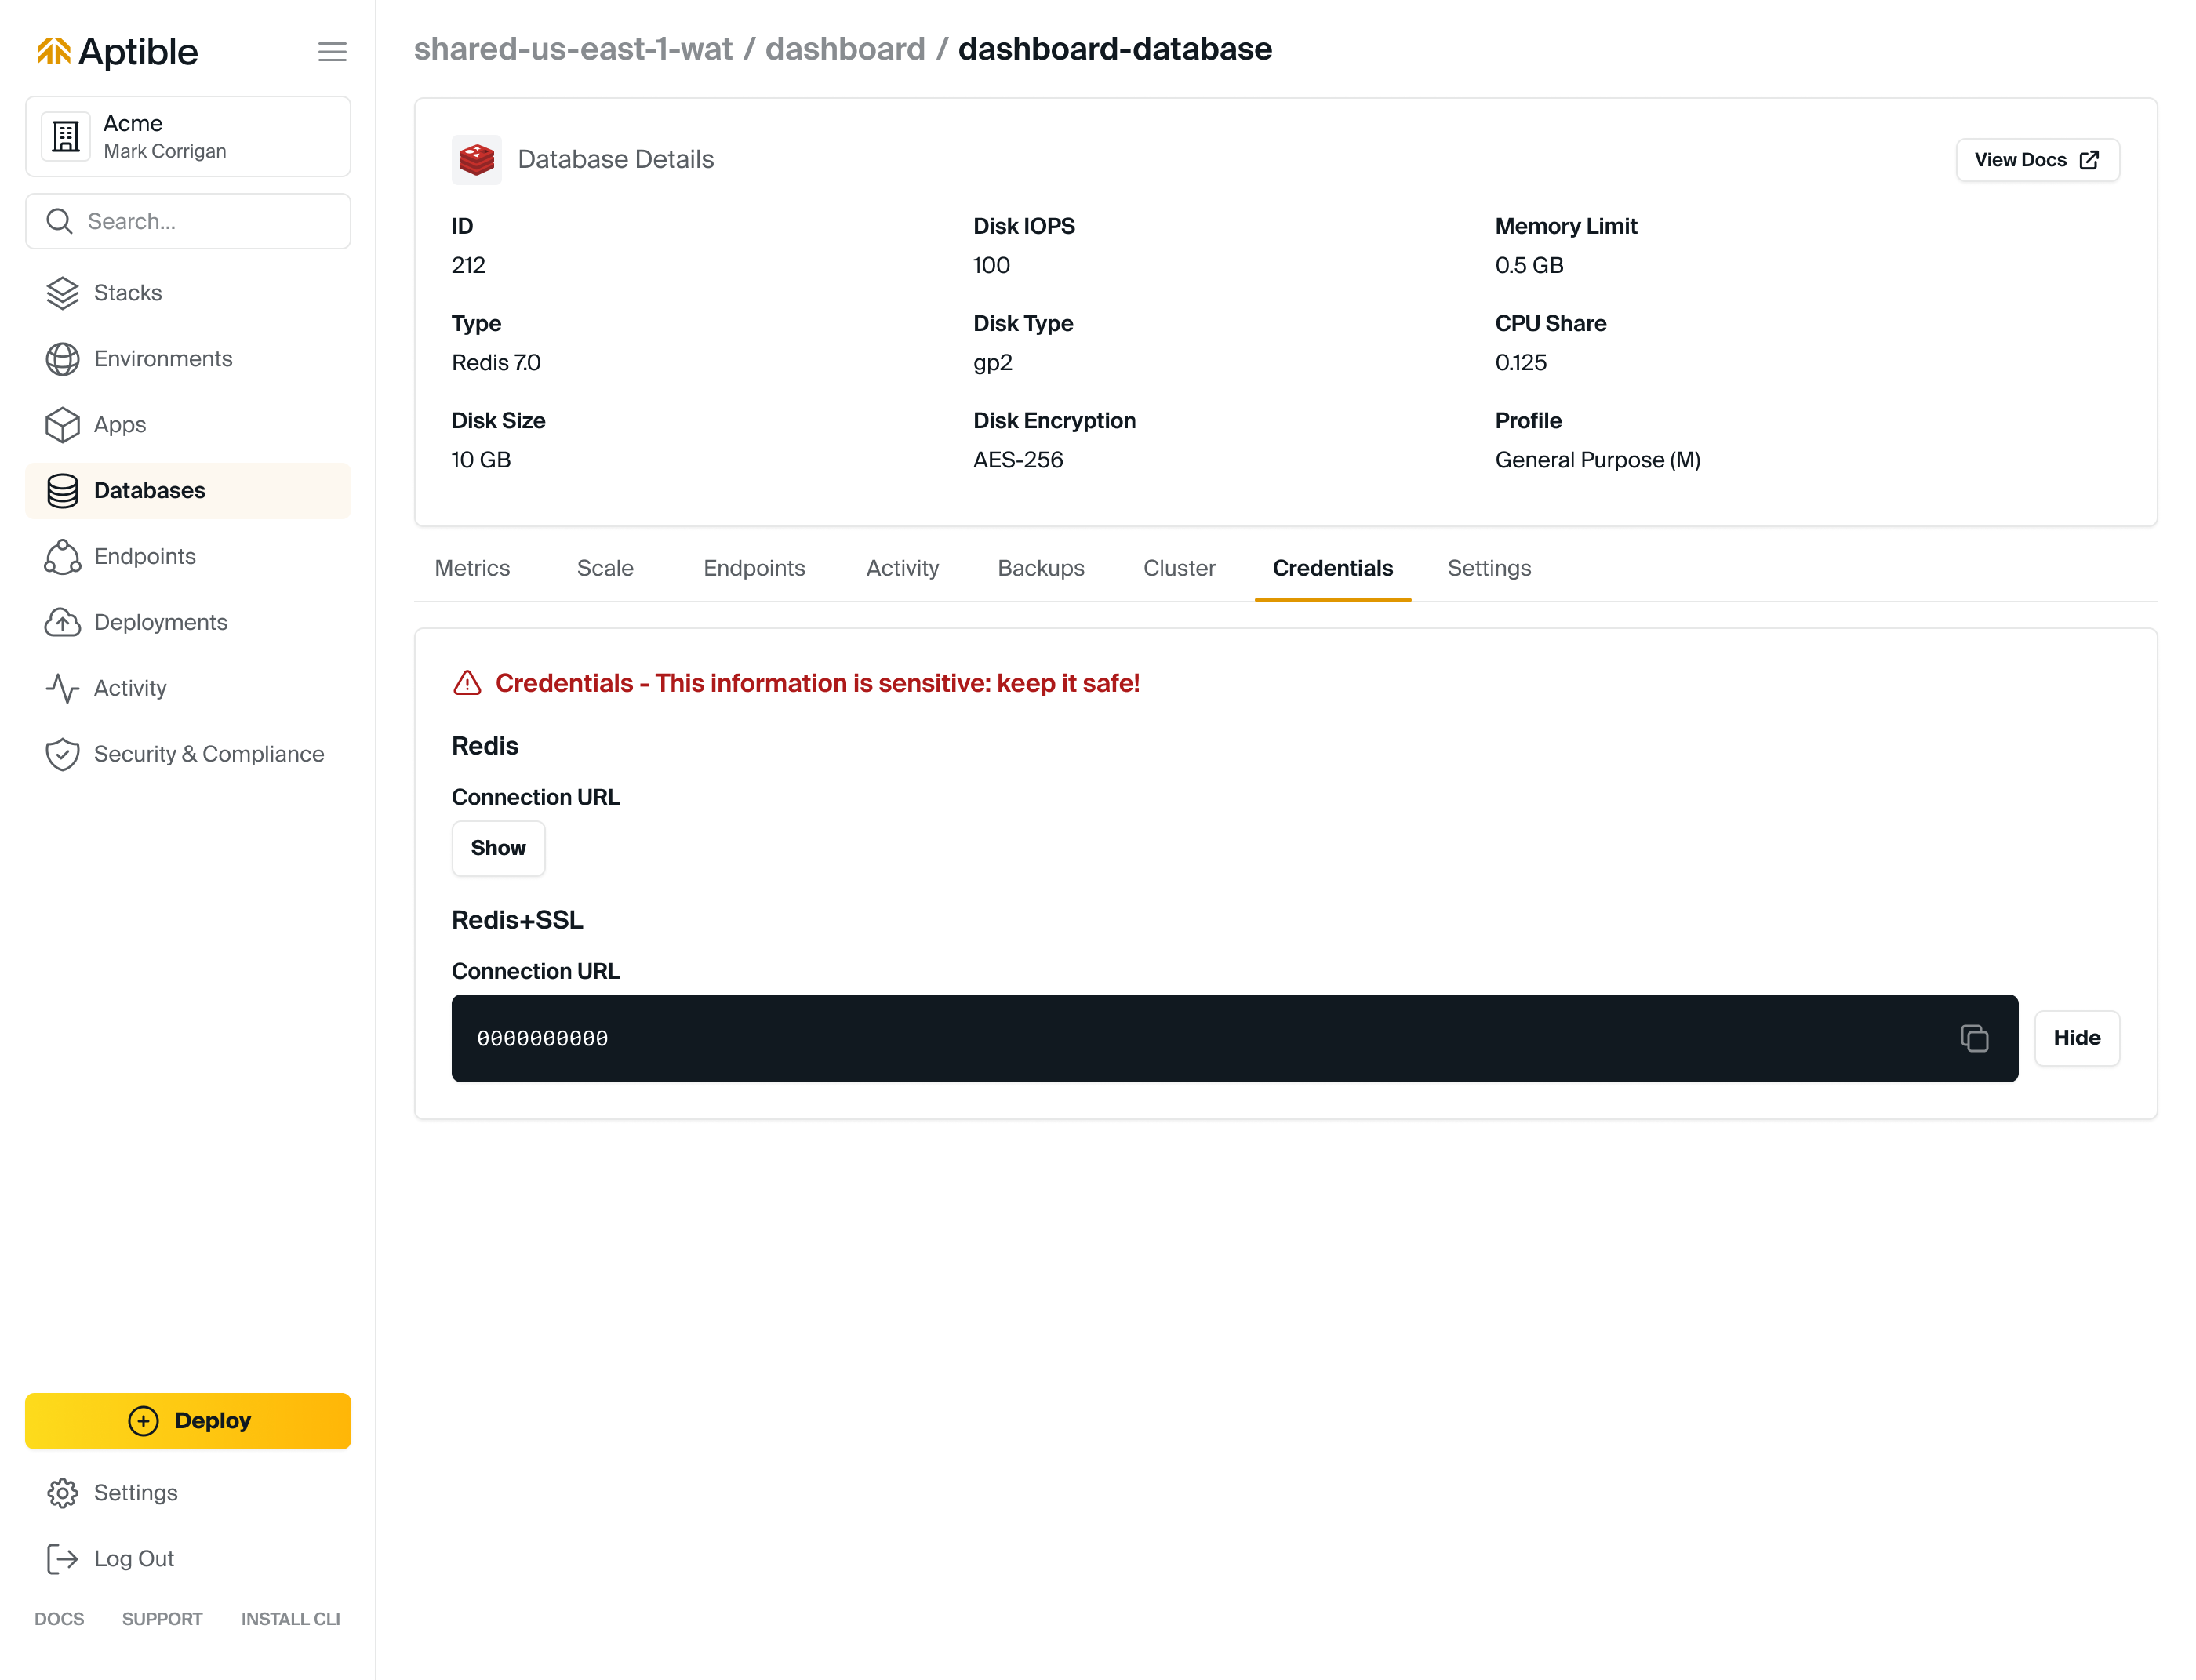Image resolution: width=2196 pixels, height=1680 pixels.
Task: Open the database Settings tab
Action: pos(1488,568)
